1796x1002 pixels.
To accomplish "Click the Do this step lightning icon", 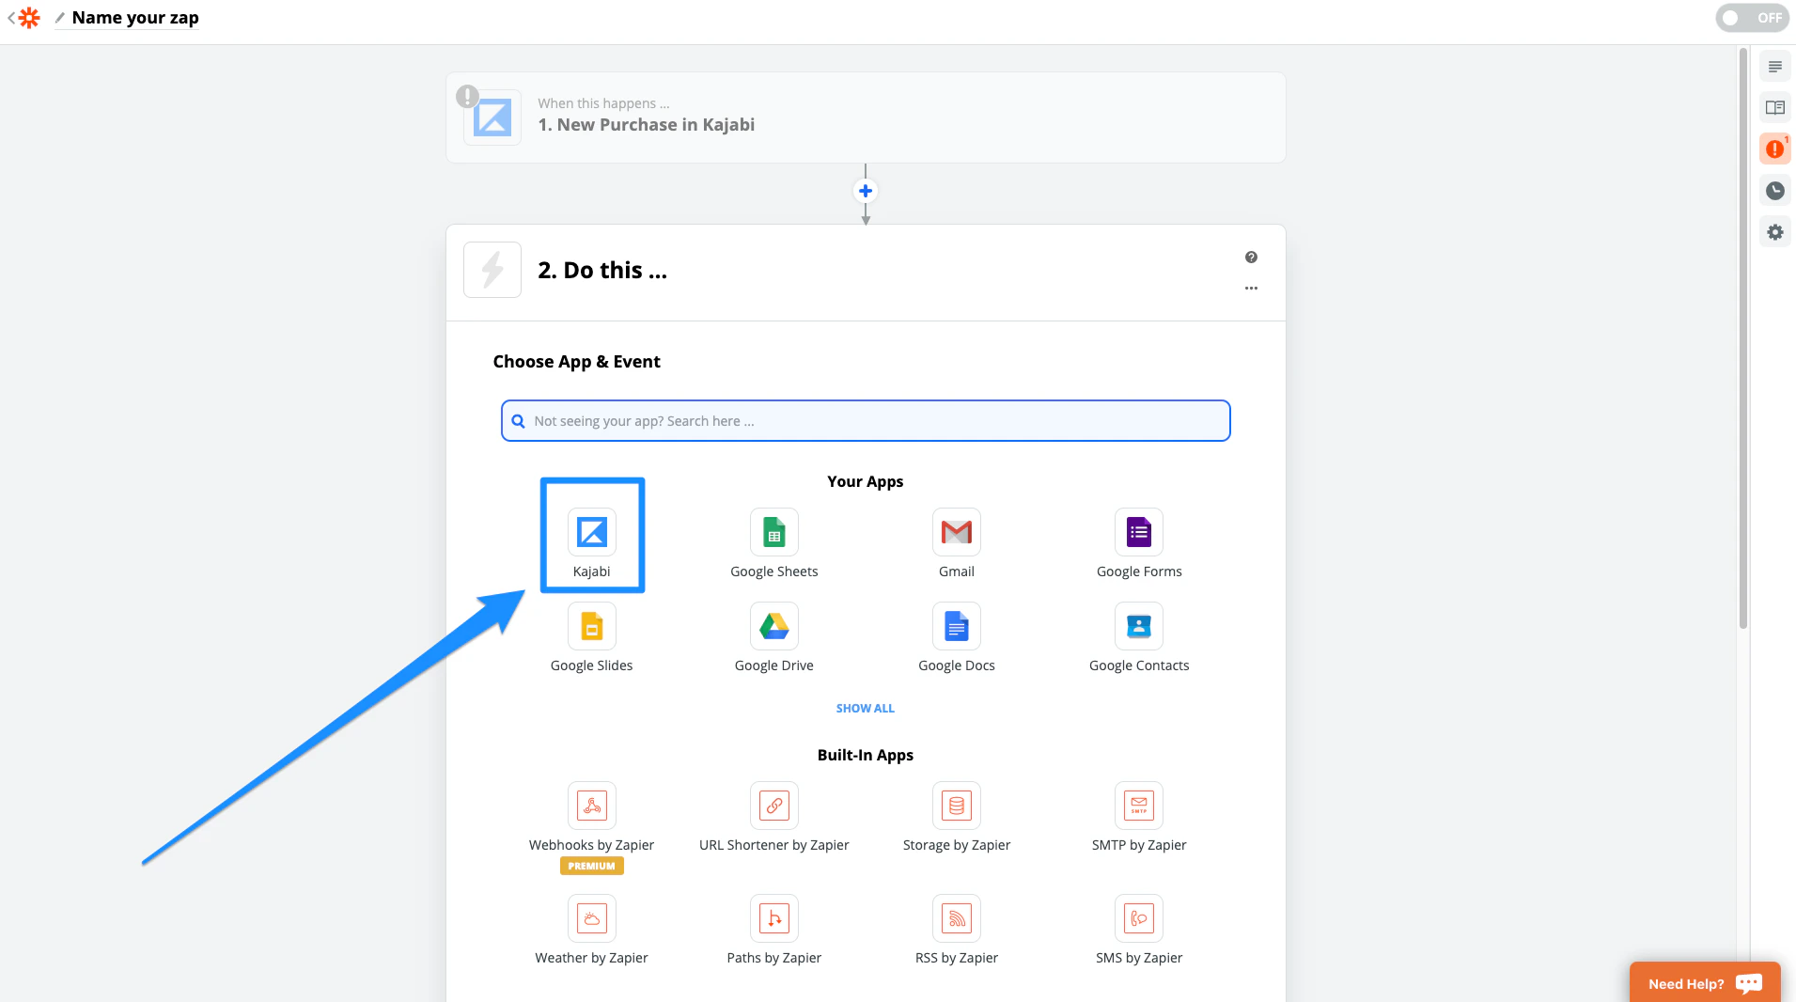I will point(492,270).
